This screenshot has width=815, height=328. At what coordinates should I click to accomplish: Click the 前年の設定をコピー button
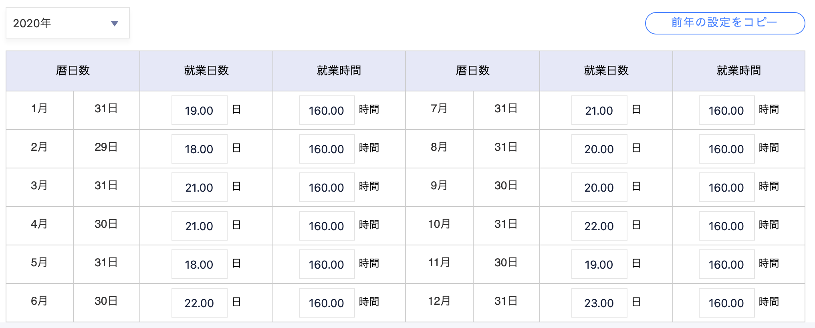point(724,23)
